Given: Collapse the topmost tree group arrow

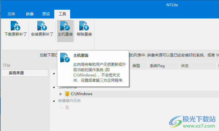Looking at the screenshot, I should coord(54,73).
